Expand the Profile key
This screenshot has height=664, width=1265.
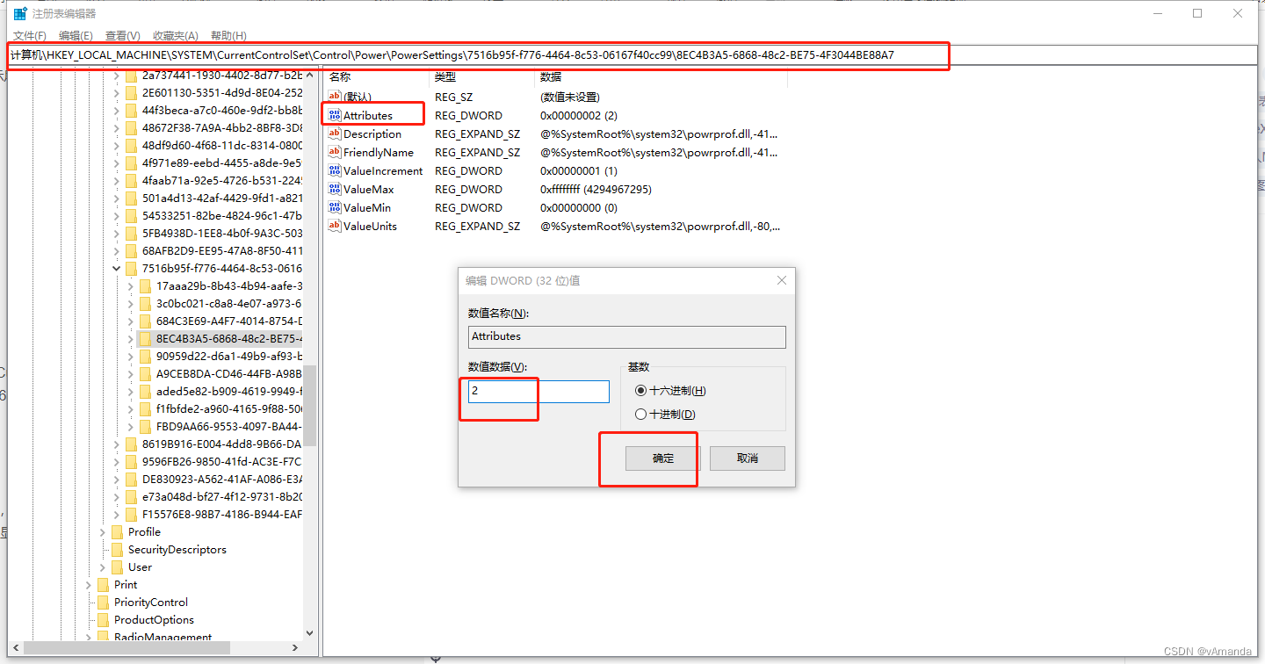click(103, 531)
